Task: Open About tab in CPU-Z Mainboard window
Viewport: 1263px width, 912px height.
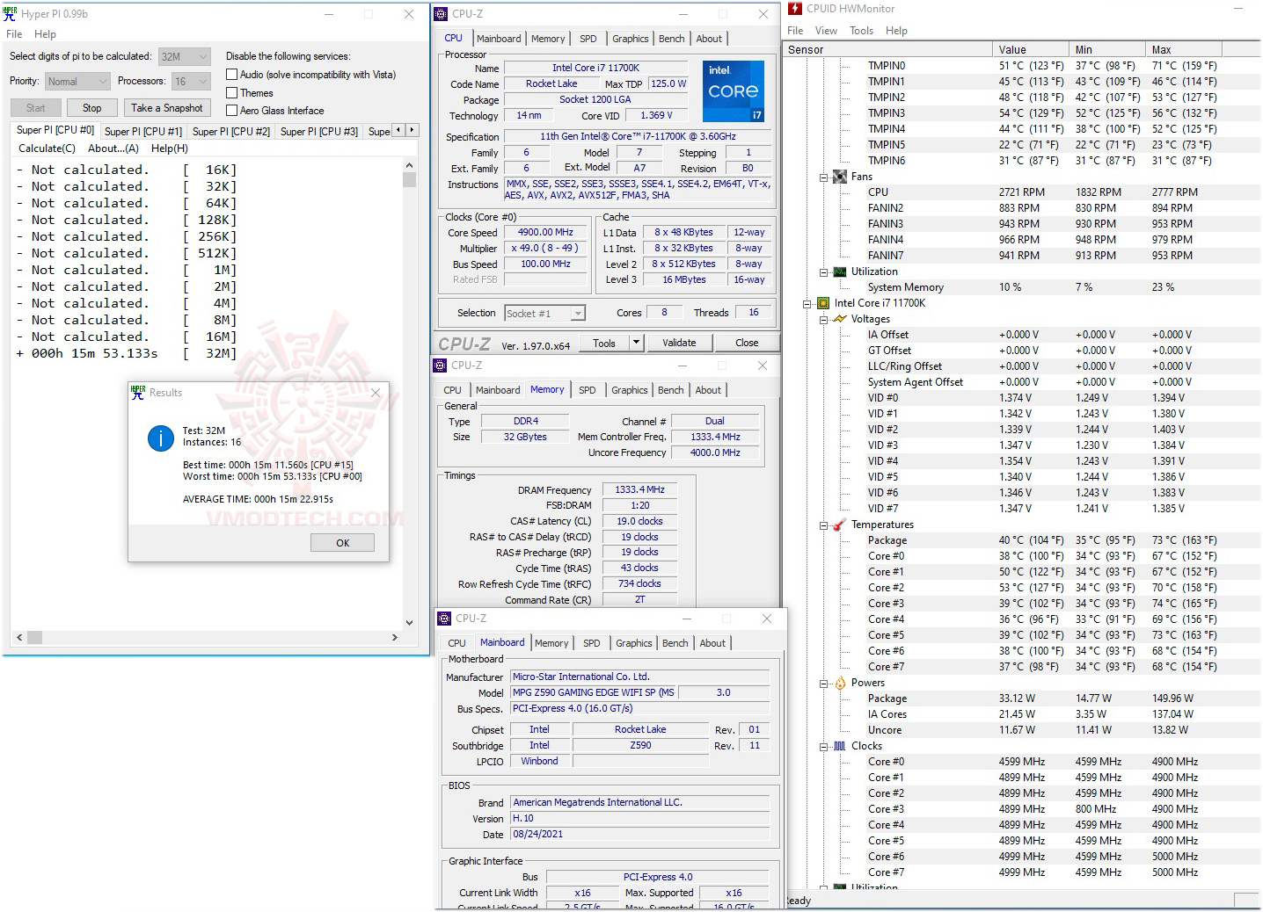Action: 712,643
